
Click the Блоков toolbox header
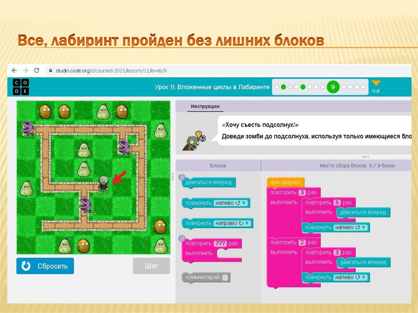(218, 166)
